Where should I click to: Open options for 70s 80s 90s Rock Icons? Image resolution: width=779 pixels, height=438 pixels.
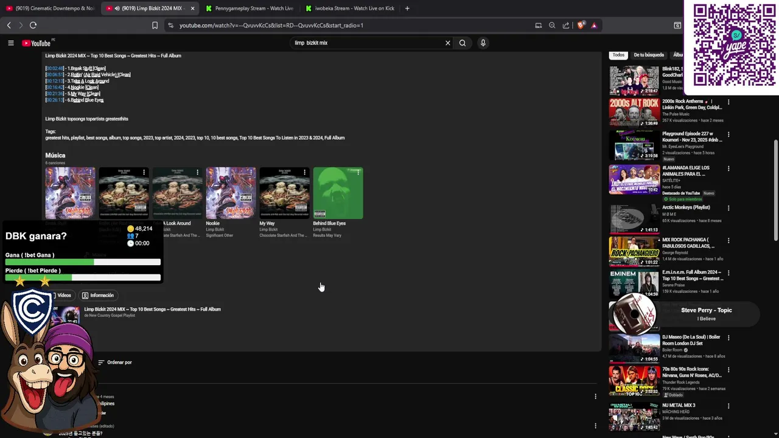coord(728,370)
